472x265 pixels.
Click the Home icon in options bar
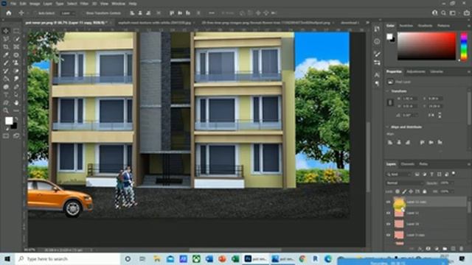(x=9, y=13)
